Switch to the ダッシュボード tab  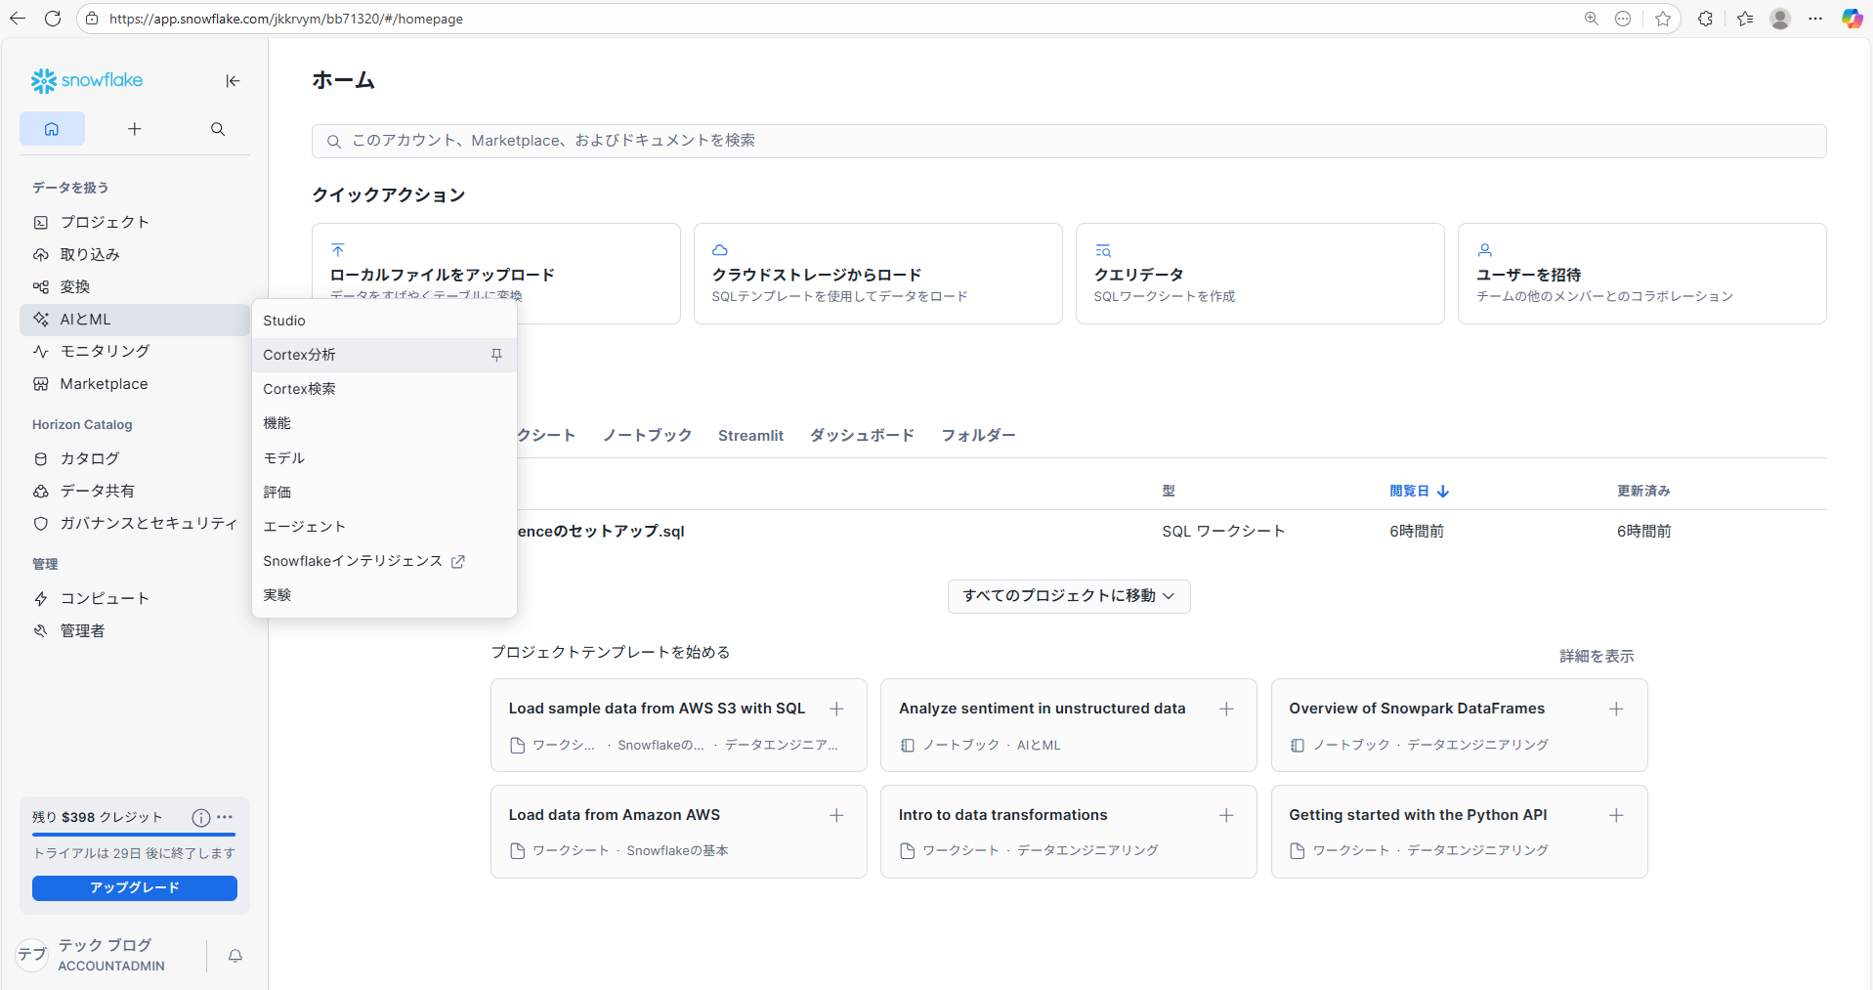(862, 435)
